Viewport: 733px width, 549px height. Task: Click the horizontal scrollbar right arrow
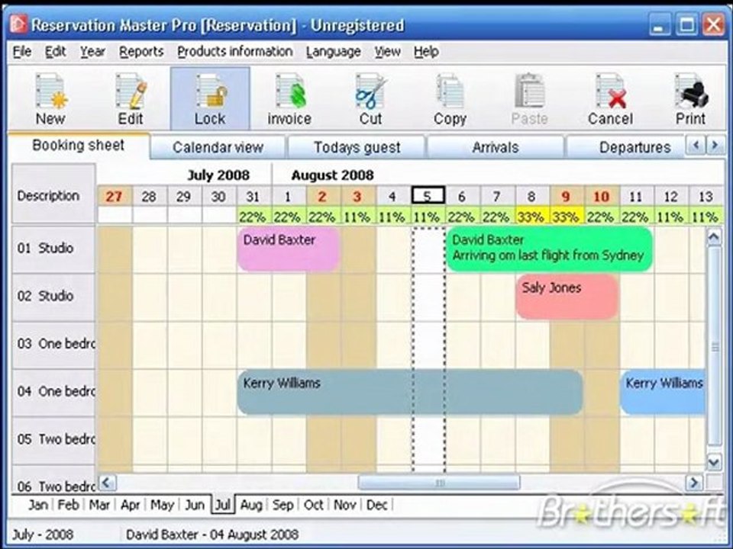coord(694,482)
